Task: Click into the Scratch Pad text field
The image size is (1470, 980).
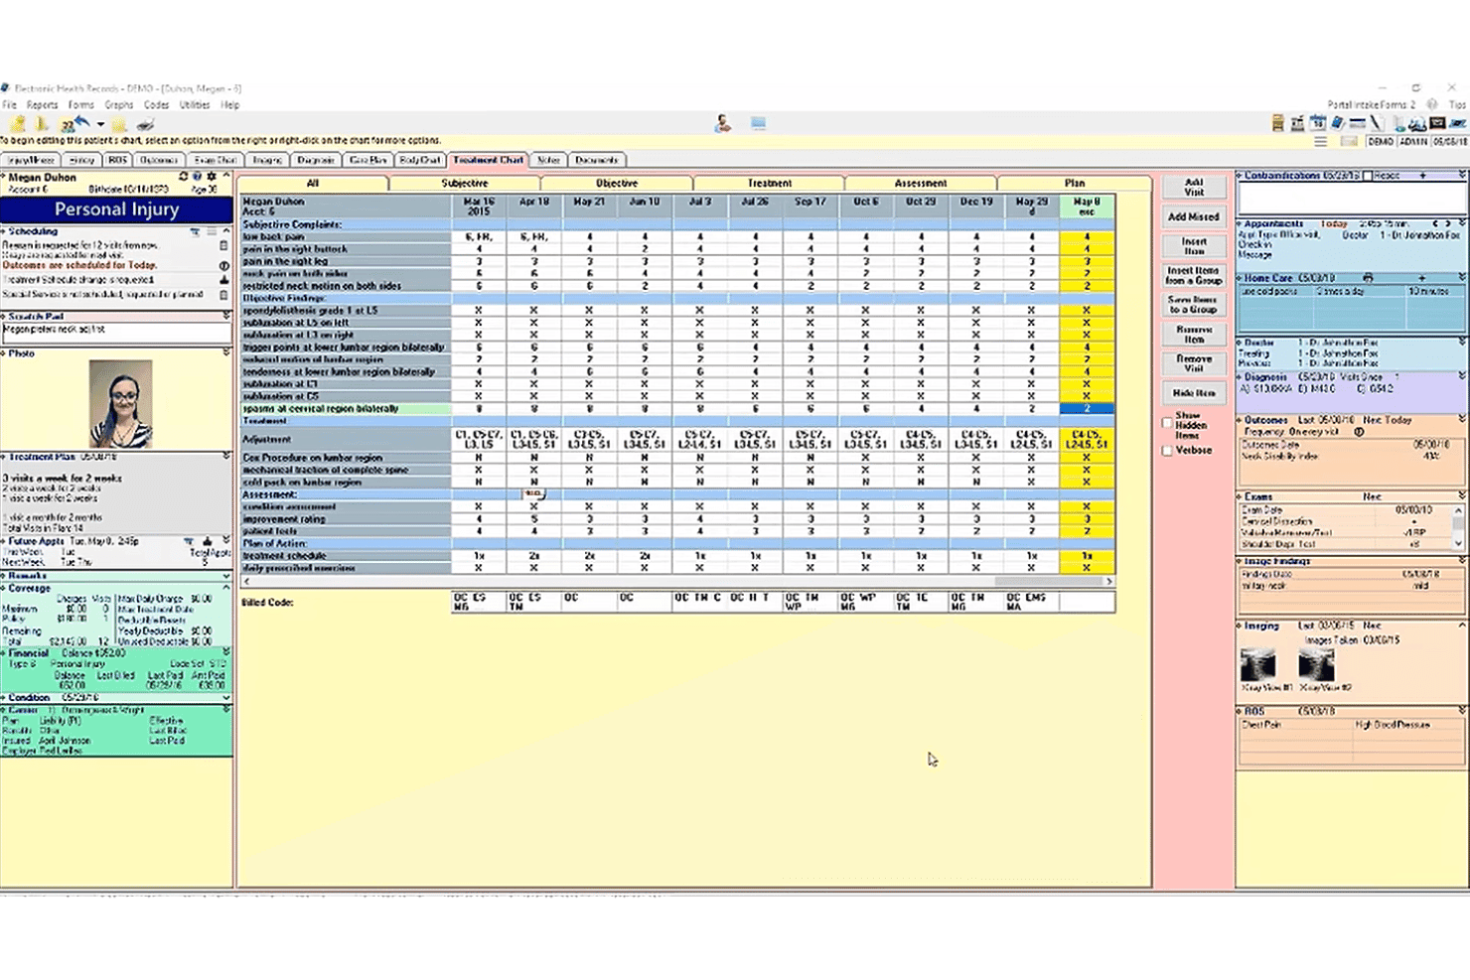Action: (x=115, y=333)
